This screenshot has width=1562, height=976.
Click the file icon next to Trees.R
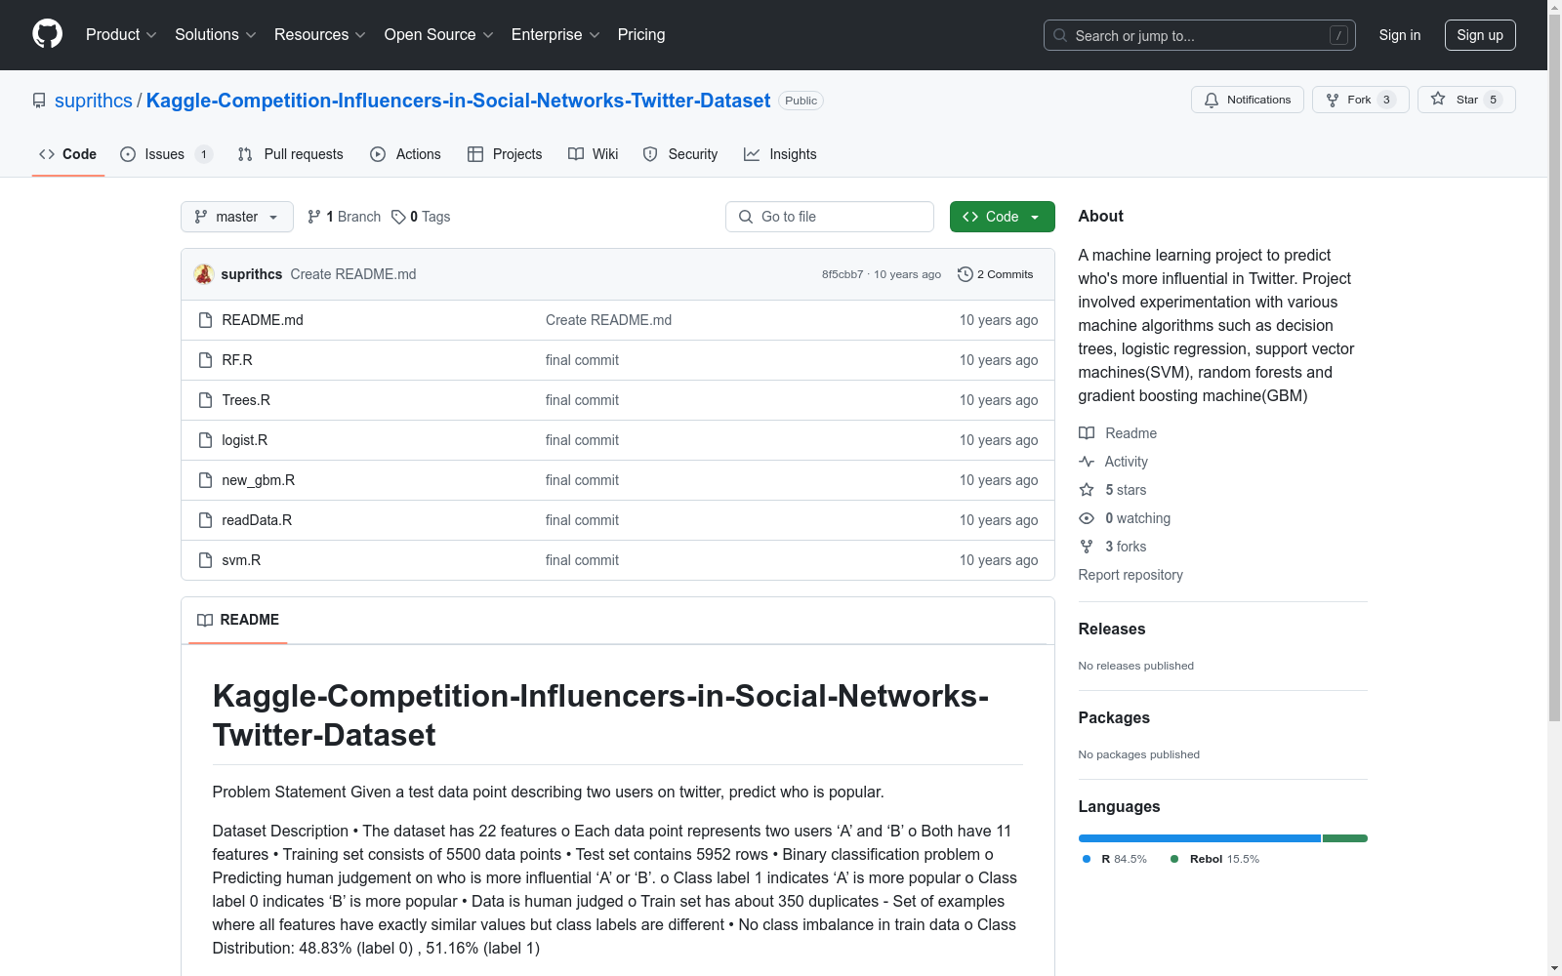(205, 400)
